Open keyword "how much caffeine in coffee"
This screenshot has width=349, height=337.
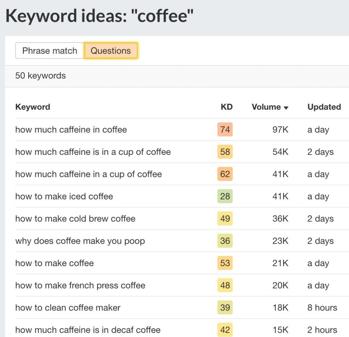(71, 130)
